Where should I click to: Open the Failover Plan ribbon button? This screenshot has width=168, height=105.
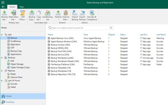[66, 15]
